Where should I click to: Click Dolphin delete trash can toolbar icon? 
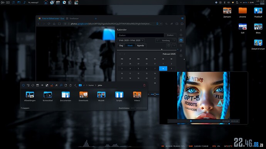tap(71, 85)
